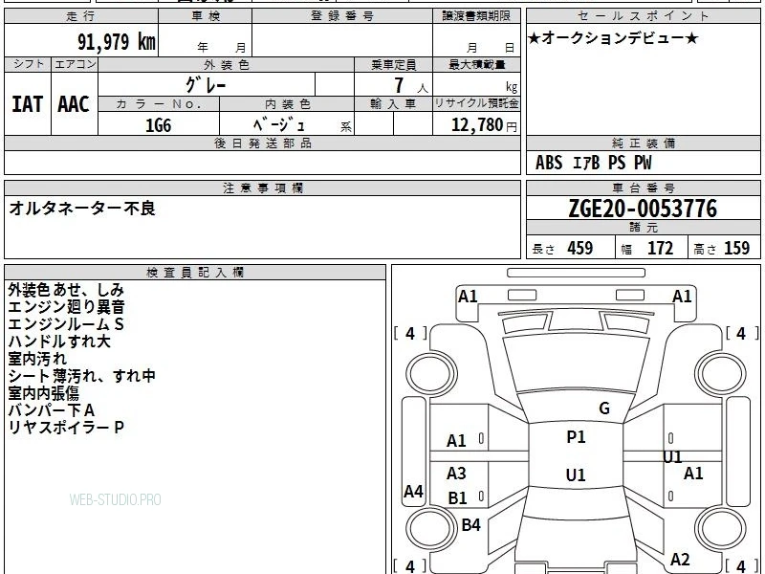The width and height of the screenshot is (765, 574).
Task: Click the ハンドルすれ大 note
Action: pyautogui.click(x=59, y=342)
